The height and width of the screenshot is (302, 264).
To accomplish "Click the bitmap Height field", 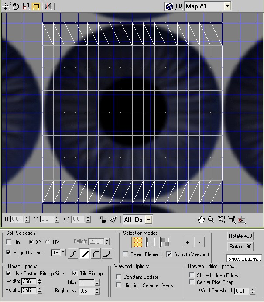I will [x=29, y=290].
